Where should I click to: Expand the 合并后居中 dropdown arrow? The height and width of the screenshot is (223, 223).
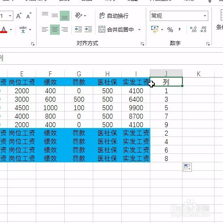tap(139, 29)
